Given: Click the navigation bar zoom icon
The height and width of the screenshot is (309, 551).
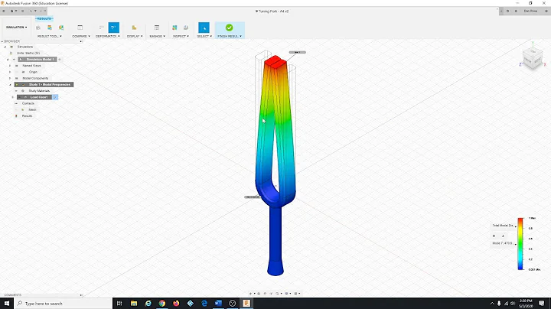Looking at the screenshot, I should point(277,294).
